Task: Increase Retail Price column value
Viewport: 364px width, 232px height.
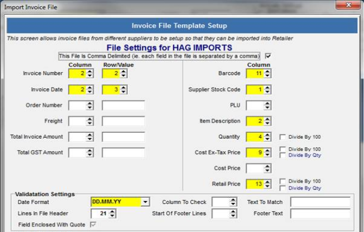Action: coord(268,182)
